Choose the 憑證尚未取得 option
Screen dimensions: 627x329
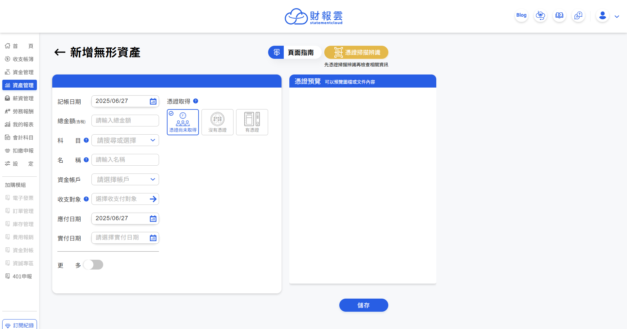[183, 122]
